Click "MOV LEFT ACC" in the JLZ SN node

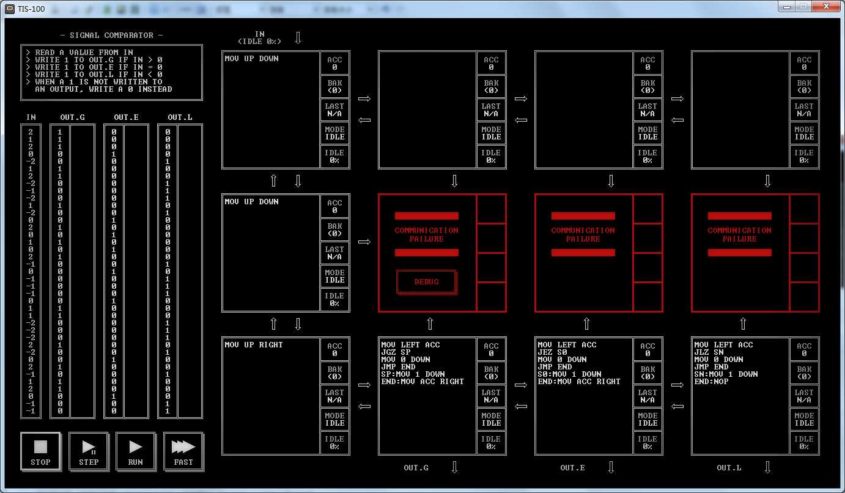pyautogui.click(x=723, y=345)
